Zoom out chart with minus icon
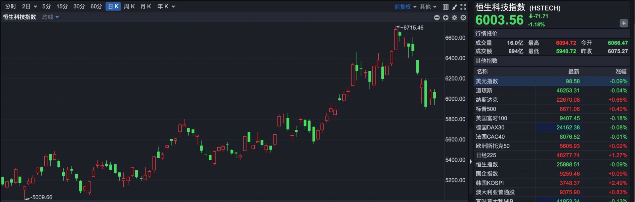This screenshot has height=202, width=635. [x=437, y=17]
